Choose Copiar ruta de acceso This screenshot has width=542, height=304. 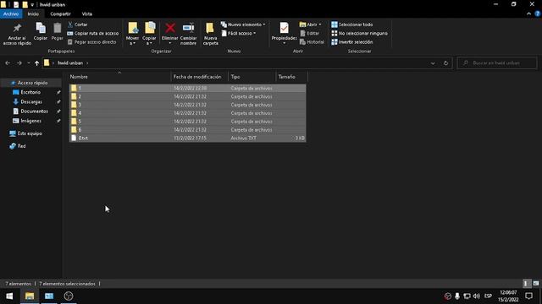click(92, 34)
